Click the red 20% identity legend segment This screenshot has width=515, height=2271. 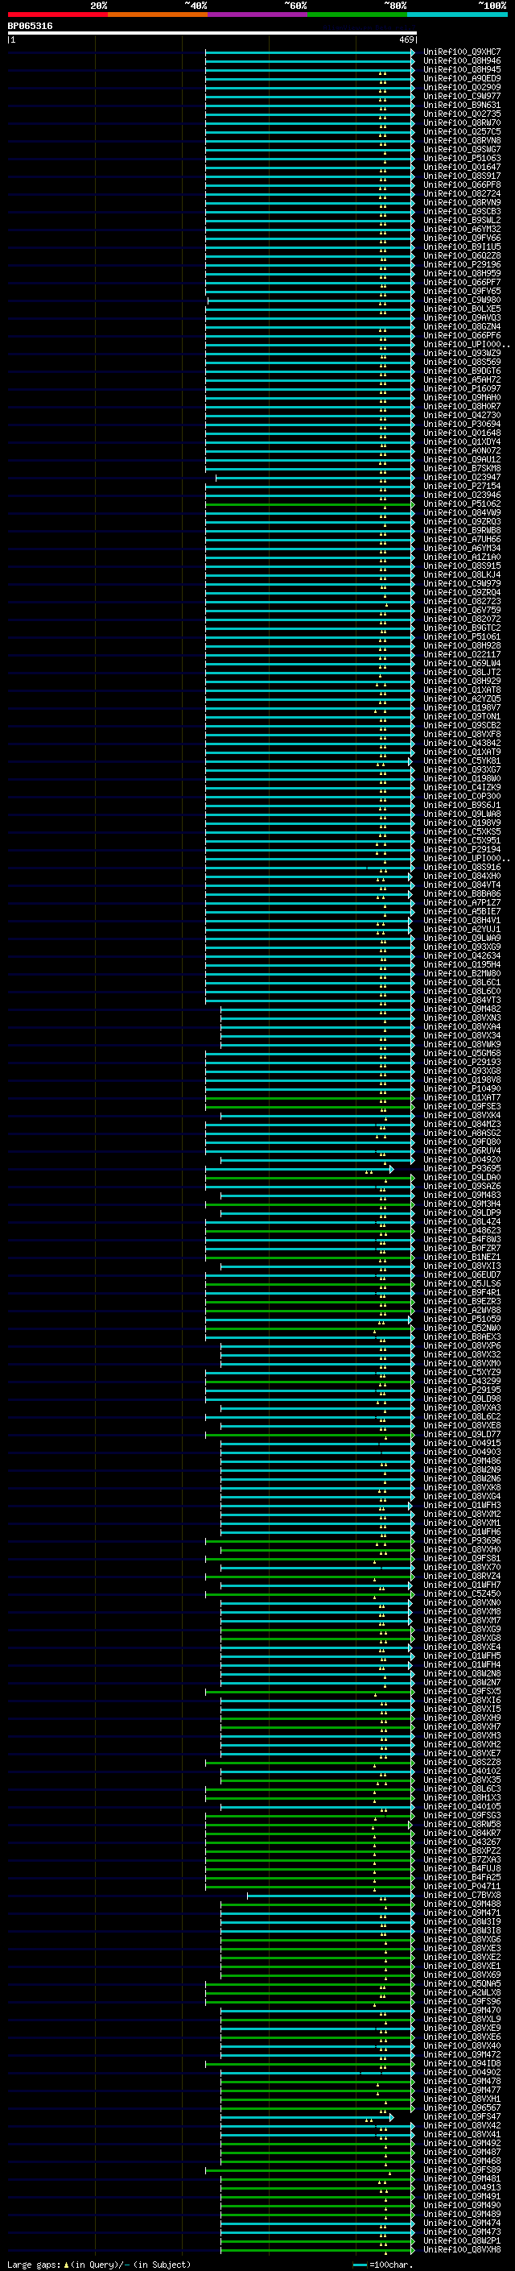57,15
